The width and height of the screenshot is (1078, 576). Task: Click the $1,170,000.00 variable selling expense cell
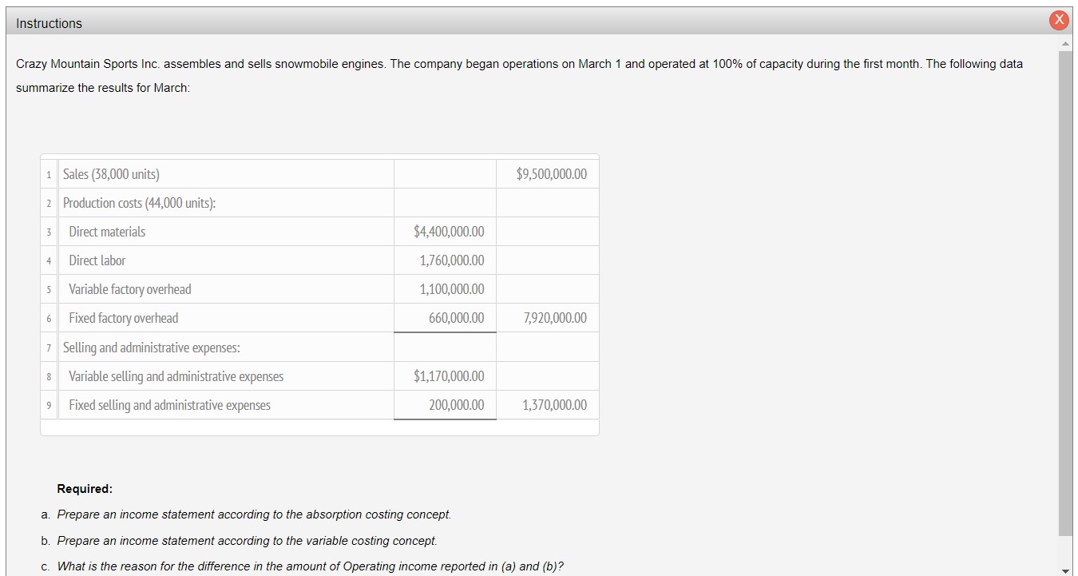click(445, 375)
